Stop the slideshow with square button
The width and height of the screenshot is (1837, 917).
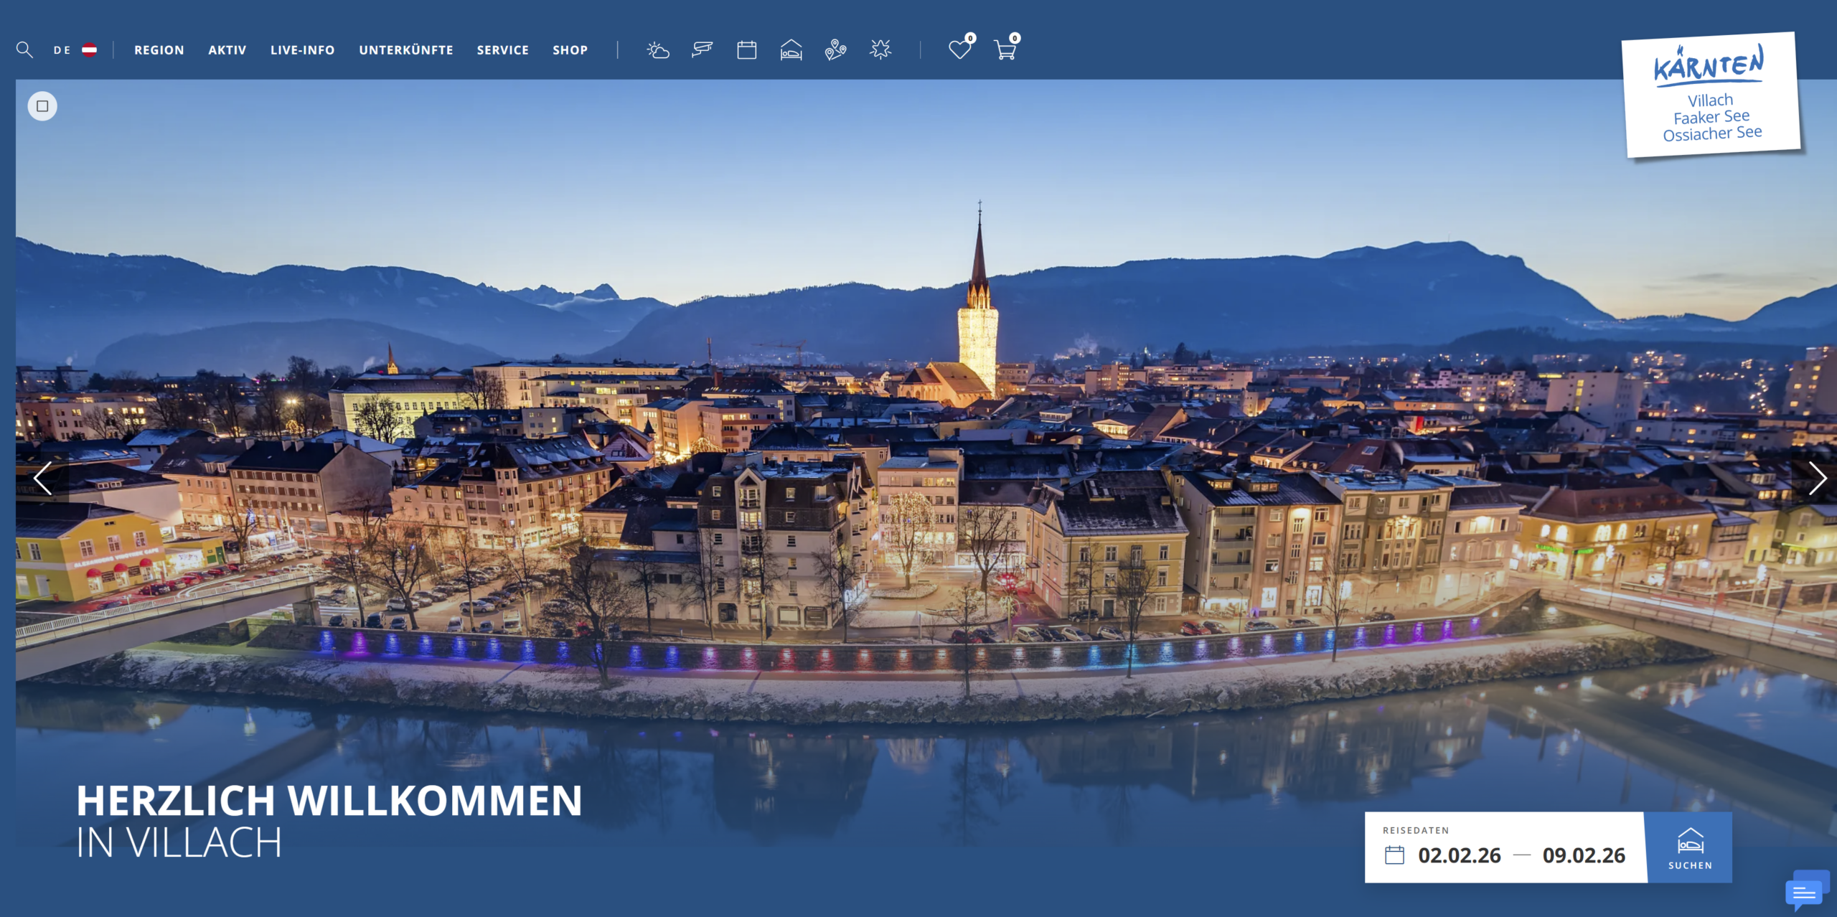coord(42,106)
